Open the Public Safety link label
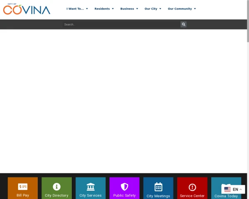249x199 pixels. (x=124, y=195)
